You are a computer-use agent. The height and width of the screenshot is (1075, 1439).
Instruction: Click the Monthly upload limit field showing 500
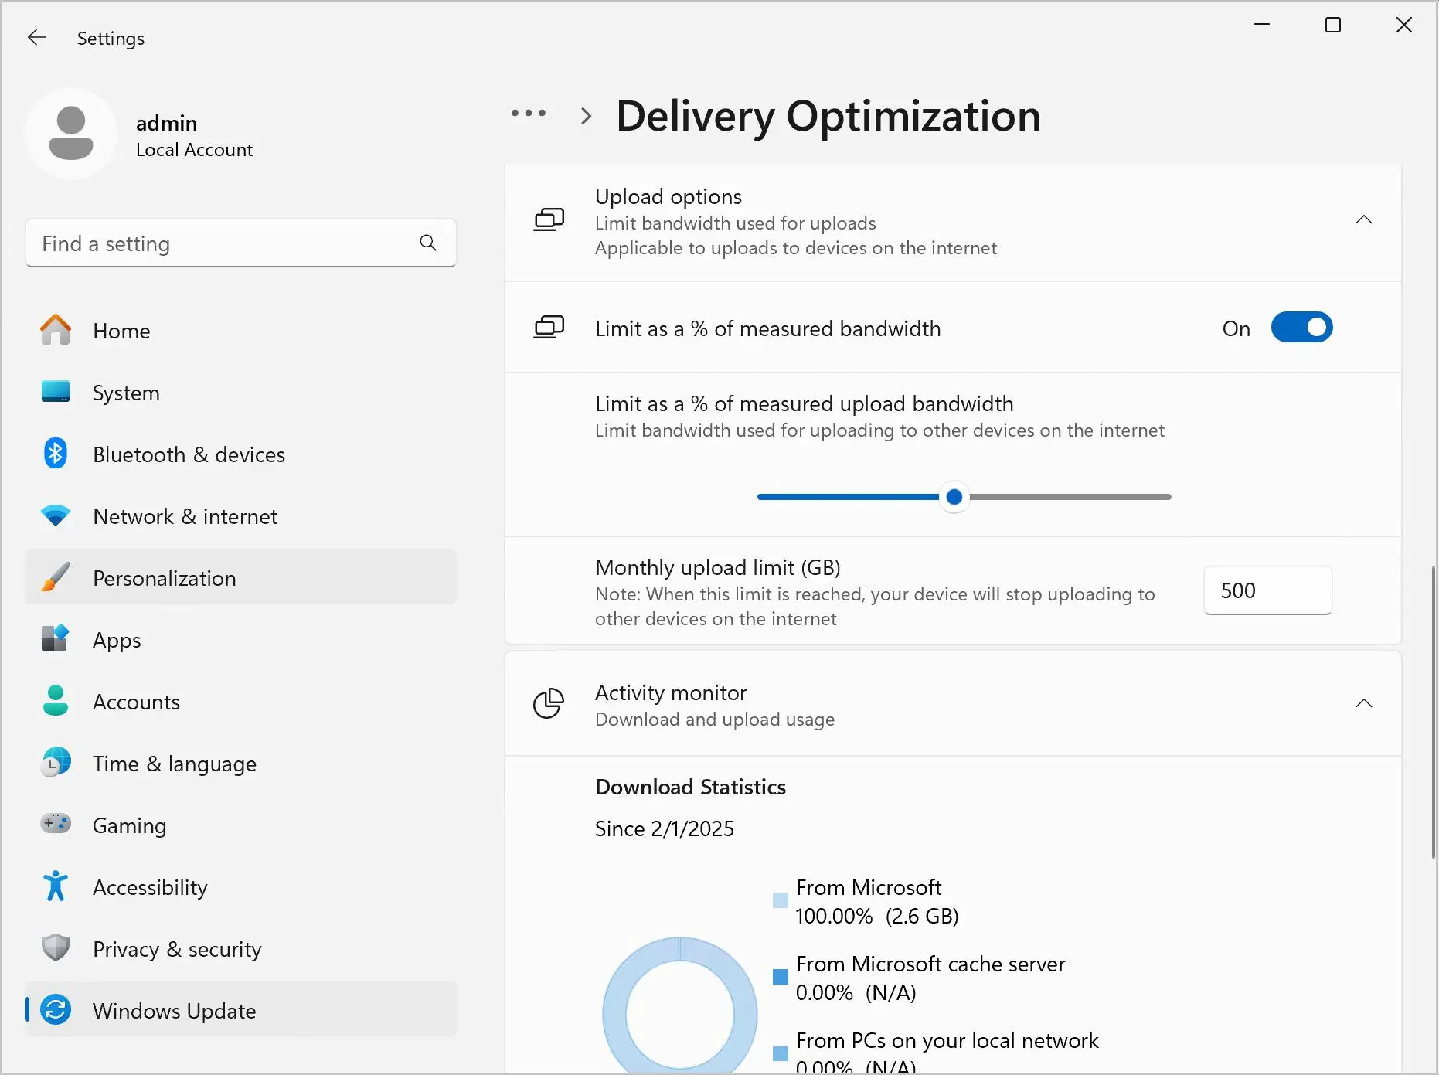(x=1267, y=590)
